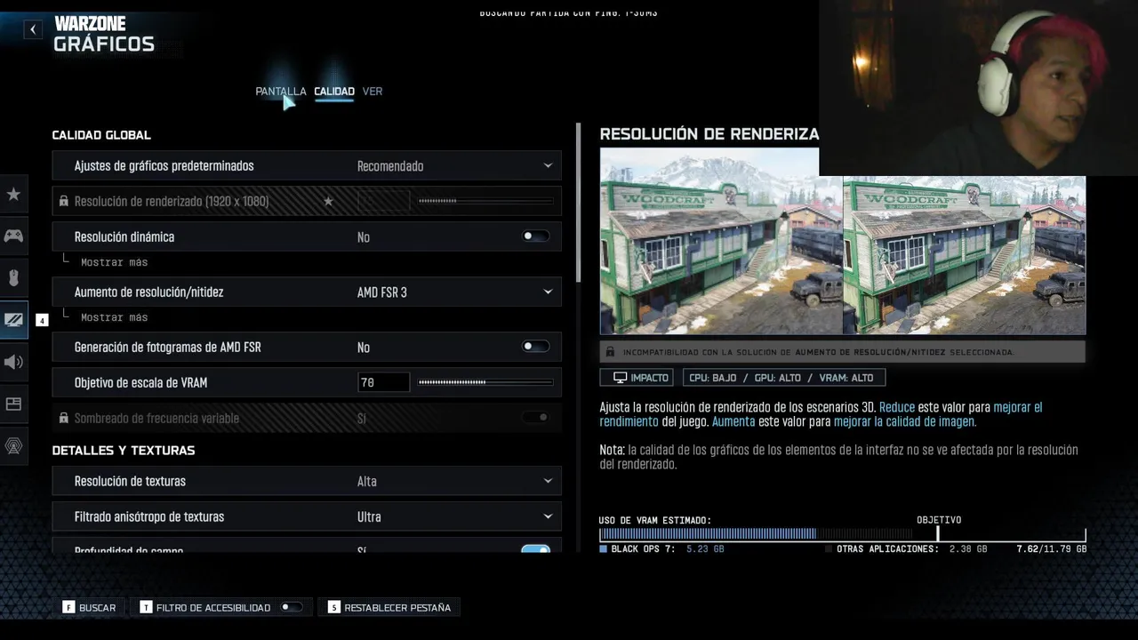Toggle the Filtro de accesibilidad switch
The image size is (1138, 640).
pos(291,607)
